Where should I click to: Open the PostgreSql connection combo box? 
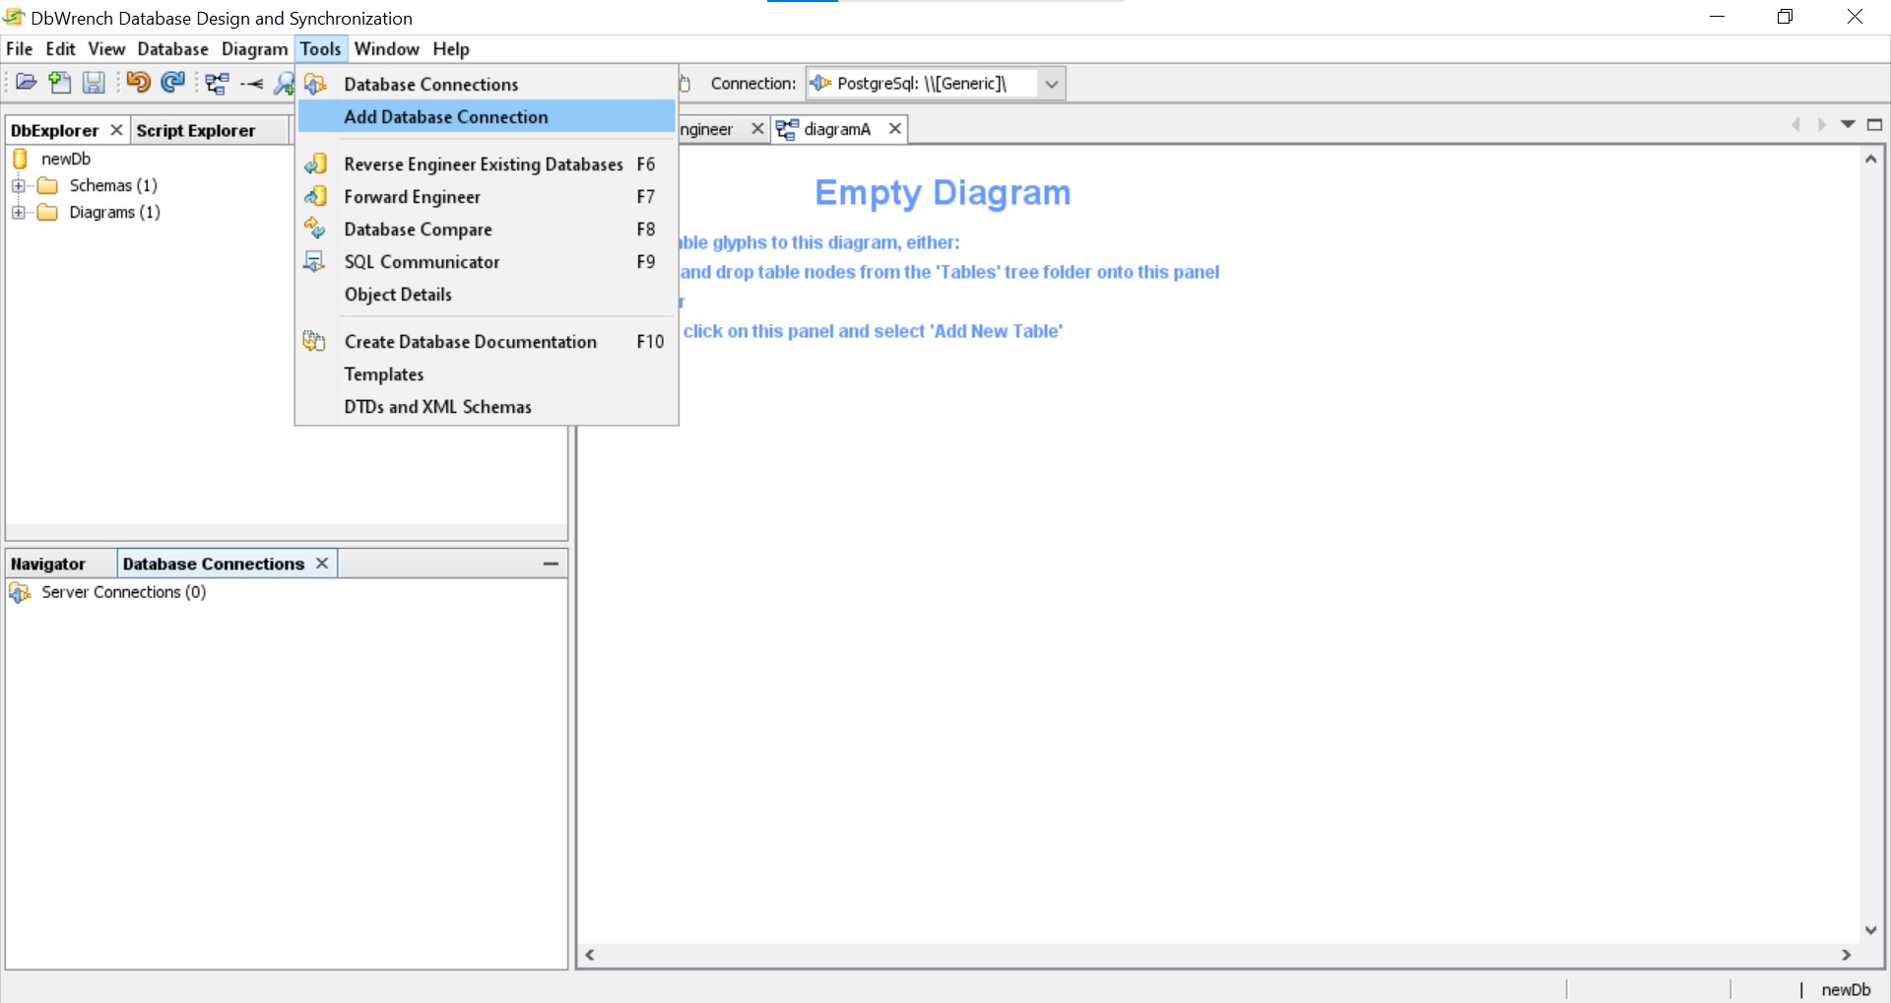936,84
